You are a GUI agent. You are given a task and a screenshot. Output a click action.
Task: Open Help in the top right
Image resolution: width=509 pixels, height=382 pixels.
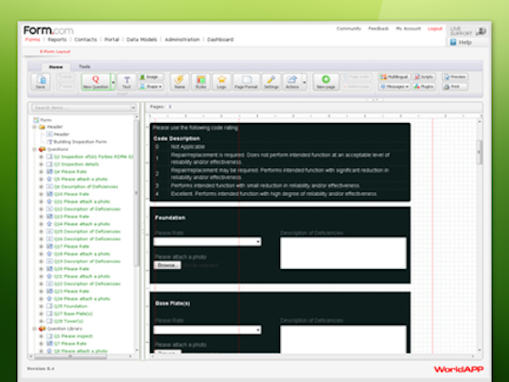point(461,42)
